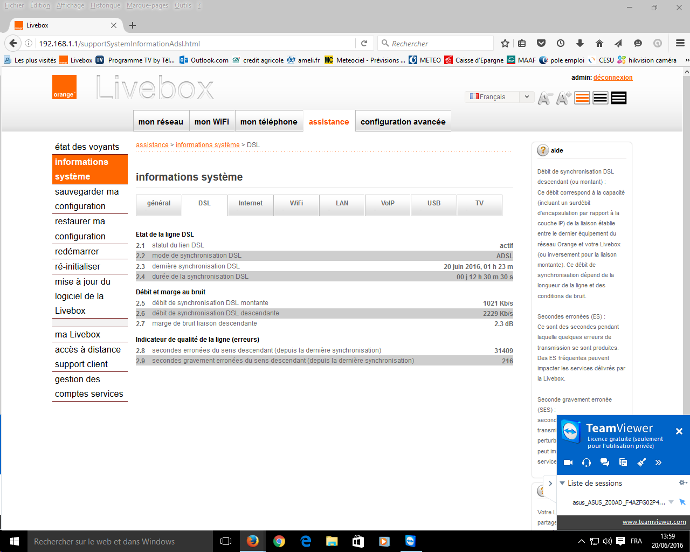Open Microsoft Edge from the taskbar
The image size is (690, 552).
(306, 541)
